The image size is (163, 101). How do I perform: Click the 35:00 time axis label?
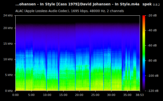(x=127, y=95)
